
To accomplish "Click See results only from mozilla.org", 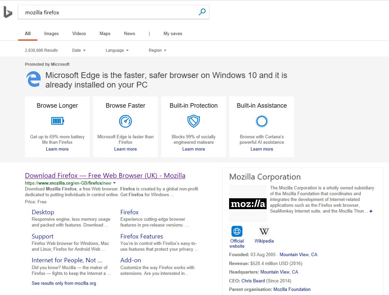I will pos(64,283).
